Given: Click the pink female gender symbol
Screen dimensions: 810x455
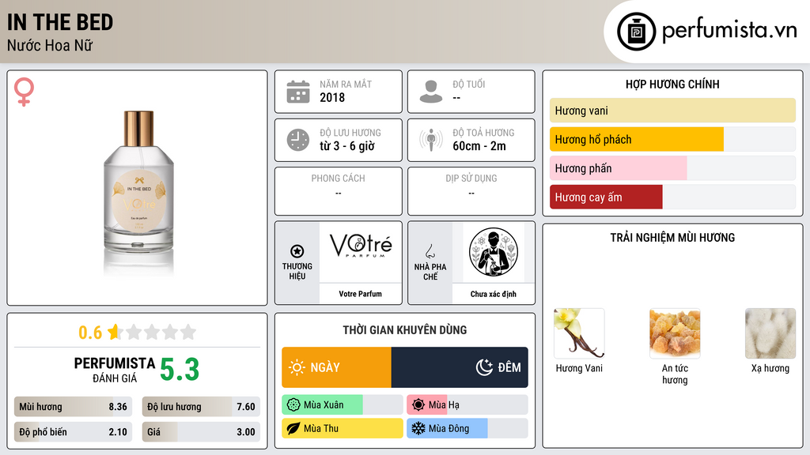Looking at the screenshot, I should [24, 92].
